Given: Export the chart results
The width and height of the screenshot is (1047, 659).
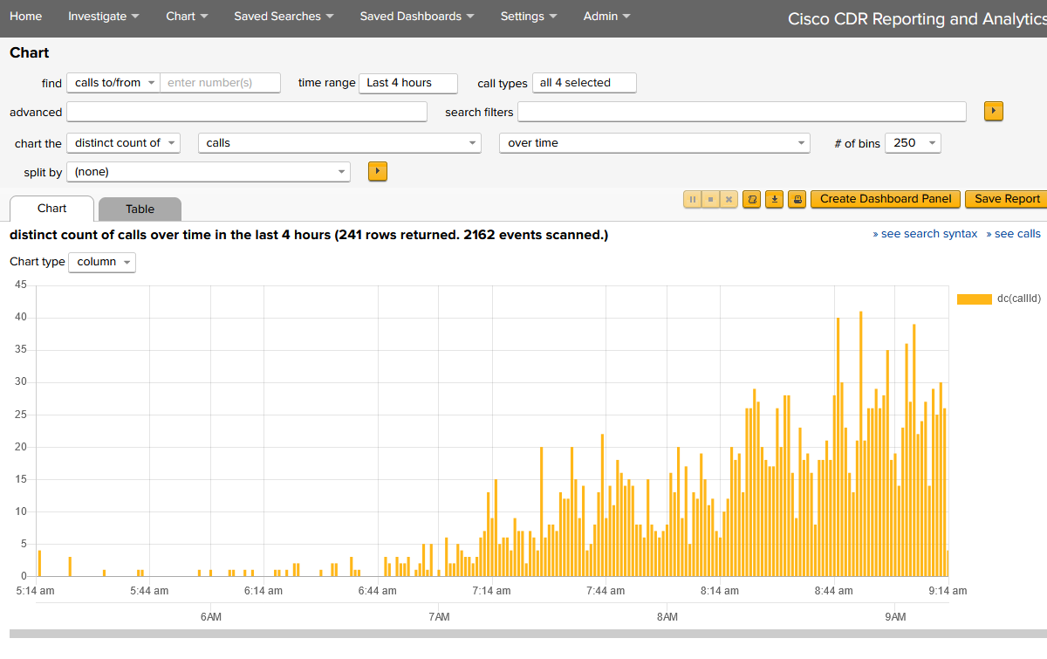Looking at the screenshot, I should (774, 199).
